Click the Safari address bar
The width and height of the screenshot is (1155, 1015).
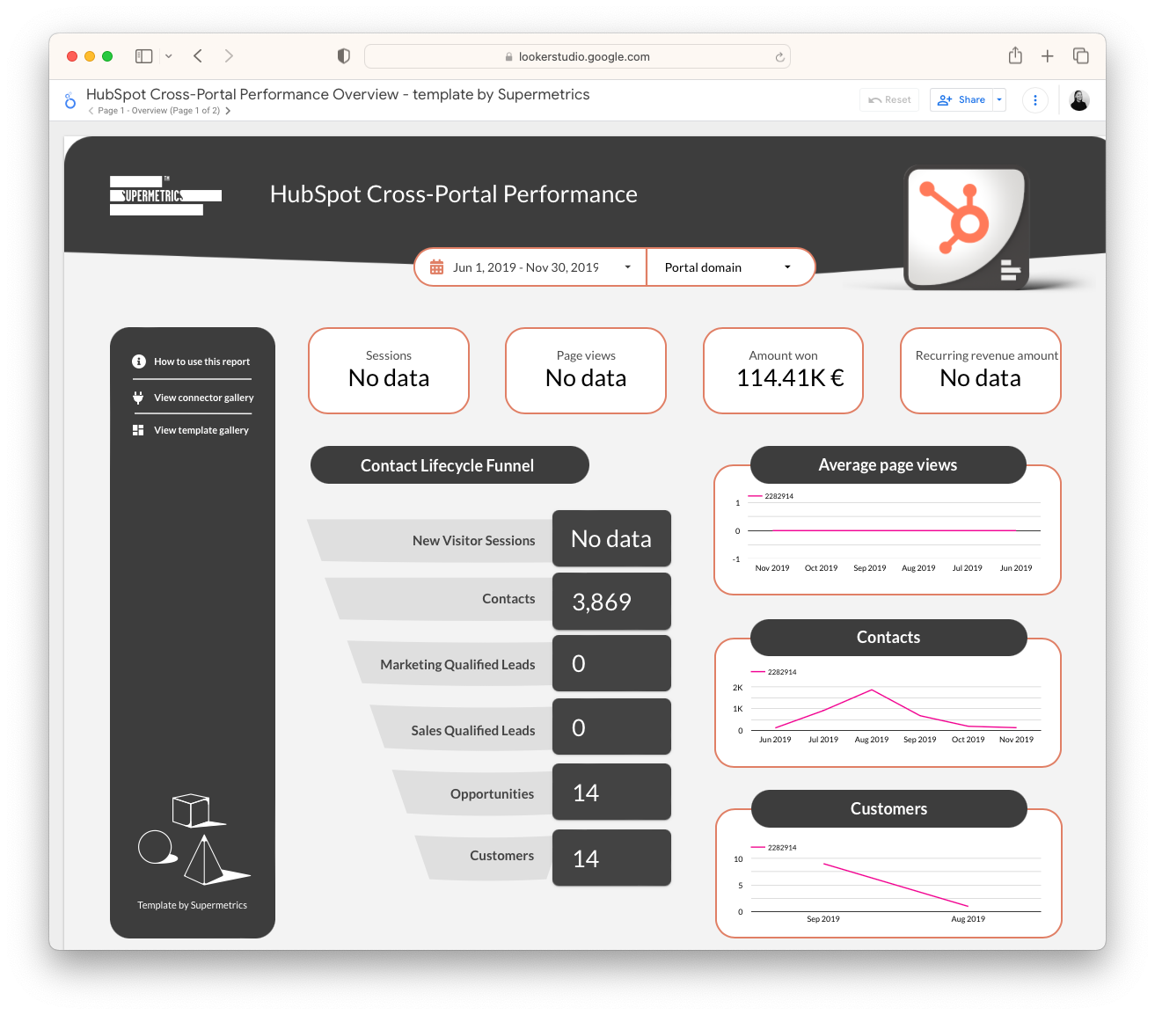click(x=577, y=56)
